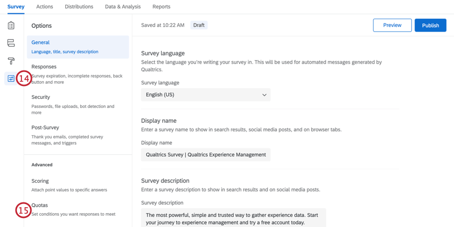454x227 pixels.
Task: Open the Survey flow icon
Action: click(11, 43)
